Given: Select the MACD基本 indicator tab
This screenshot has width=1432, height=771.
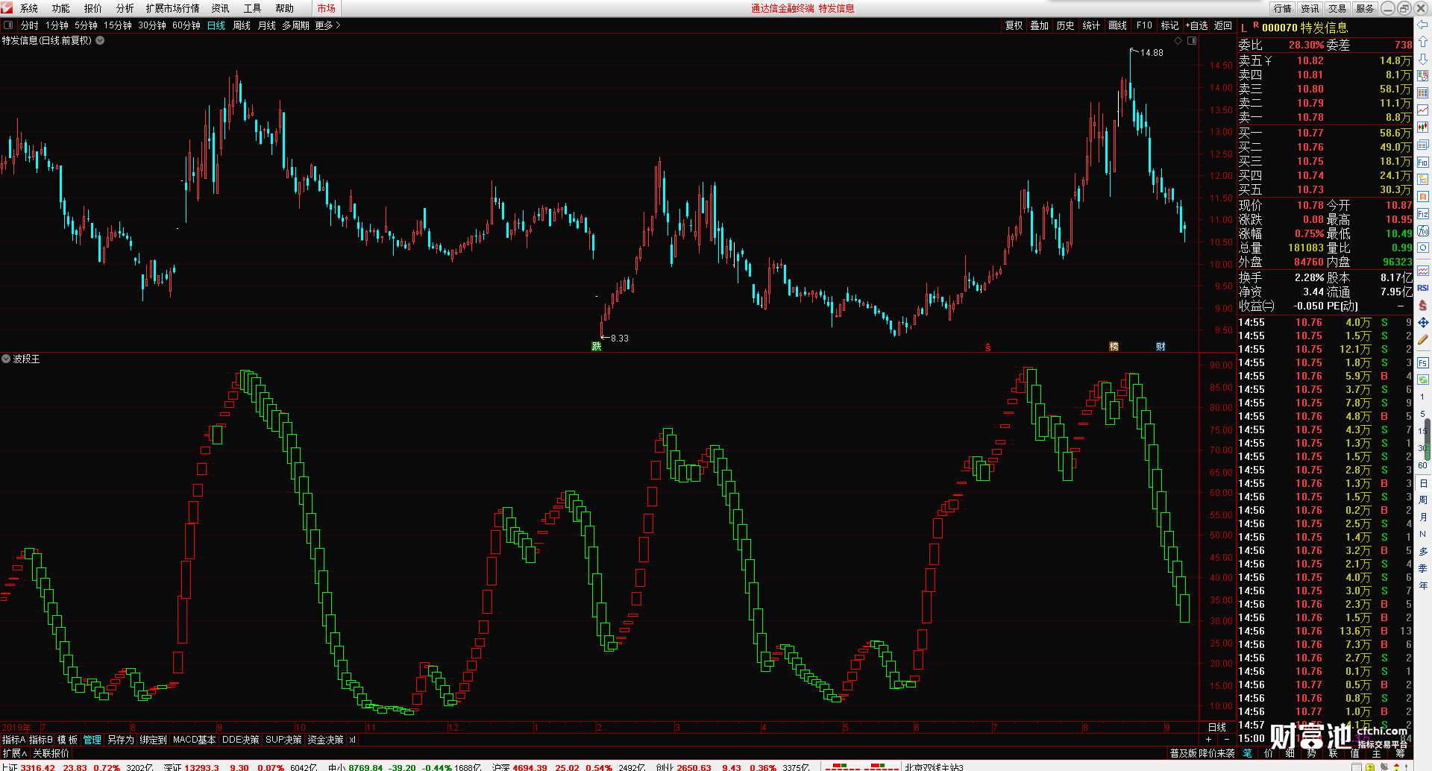Looking at the screenshot, I should point(194,740).
